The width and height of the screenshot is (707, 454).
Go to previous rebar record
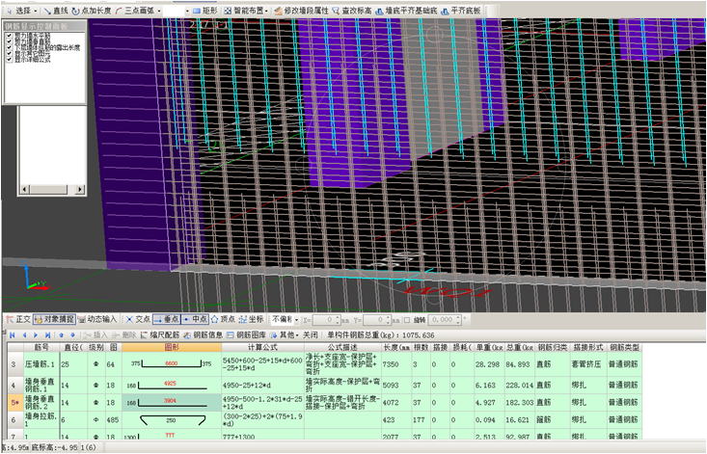pyautogui.click(x=24, y=335)
